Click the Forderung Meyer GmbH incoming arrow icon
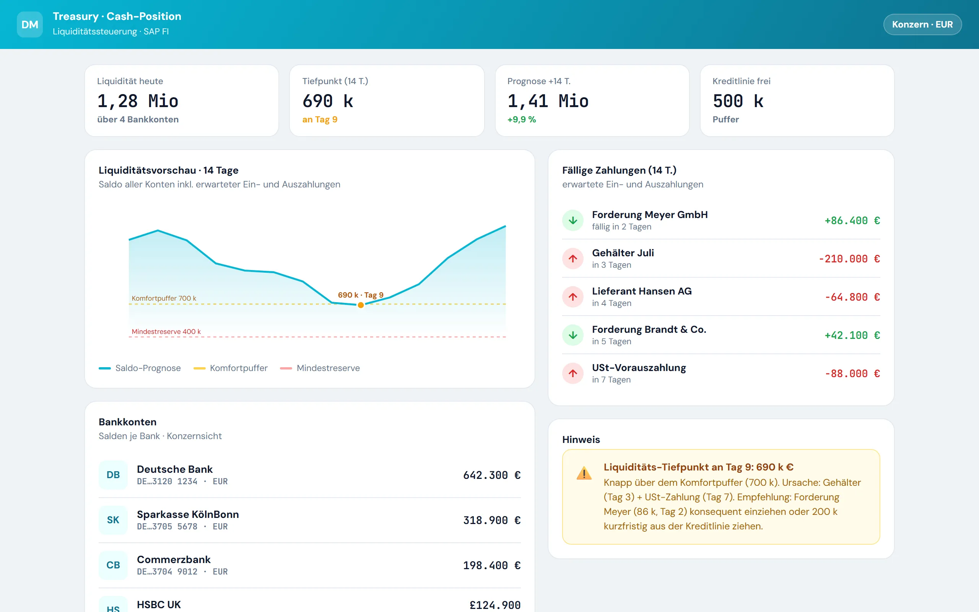This screenshot has width=979, height=612. pyautogui.click(x=572, y=220)
